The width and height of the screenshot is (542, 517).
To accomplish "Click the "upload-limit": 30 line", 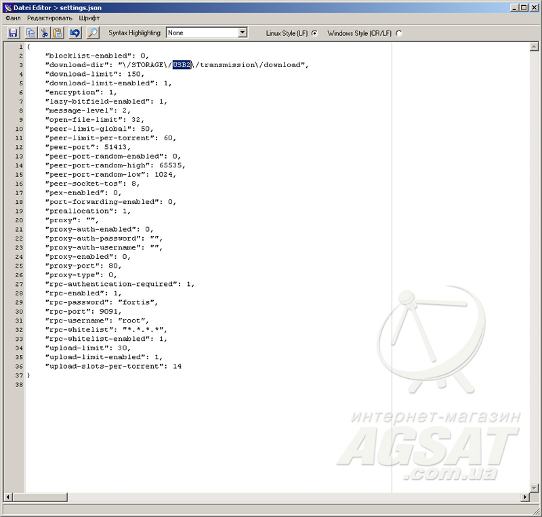I will coord(88,348).
